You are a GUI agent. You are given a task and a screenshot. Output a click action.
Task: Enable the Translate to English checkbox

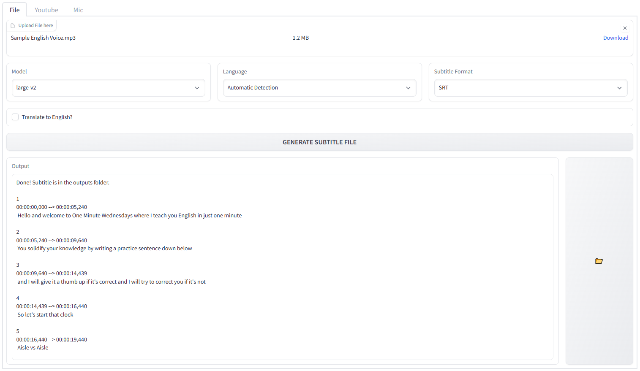(x=15, y=117)
